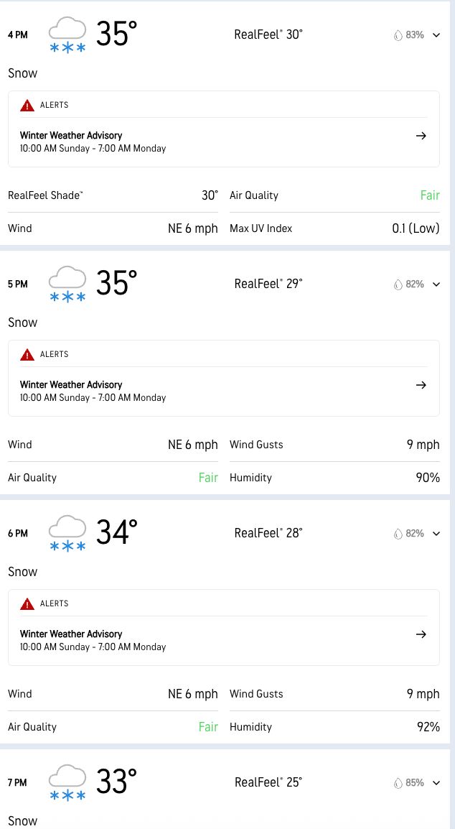The width and height of the screenshot is (455, 829).
Task: Click the snow cloud icon for 6 PM
Action: tap(67, 534)
